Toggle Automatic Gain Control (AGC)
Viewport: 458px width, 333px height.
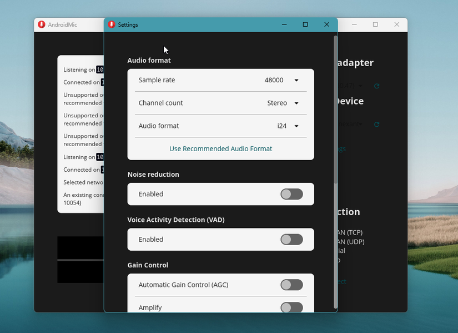coord(291,285)
